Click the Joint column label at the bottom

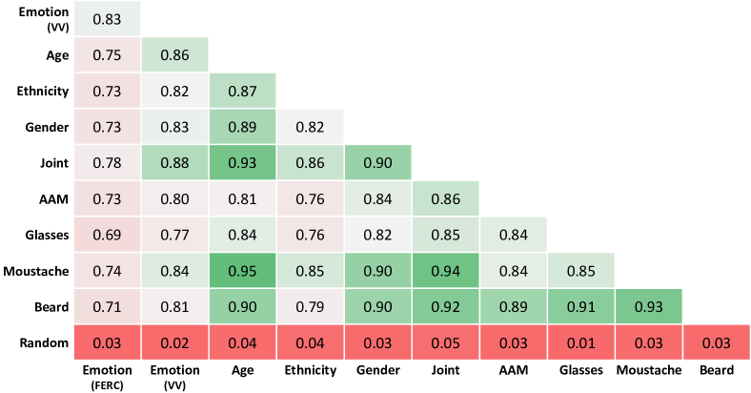coord(445,368)
